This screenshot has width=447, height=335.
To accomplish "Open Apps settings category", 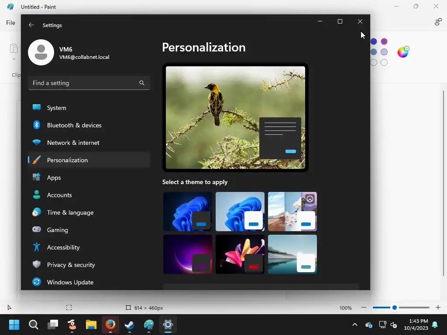I will (89, 178).
